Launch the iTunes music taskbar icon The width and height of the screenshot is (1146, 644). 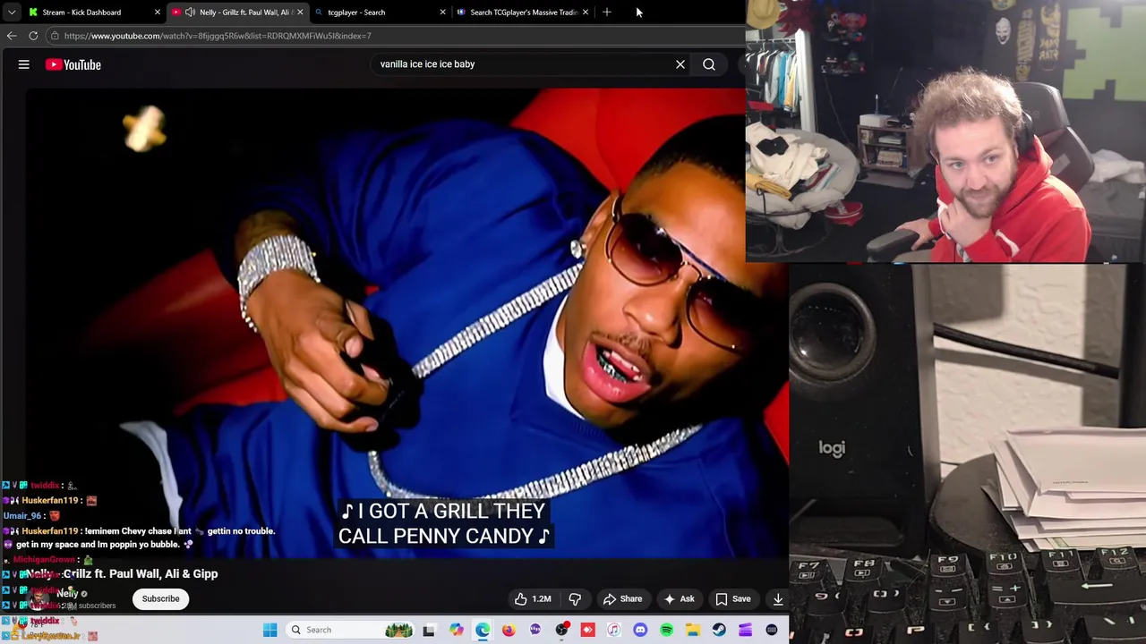click(x=613, y=630)
